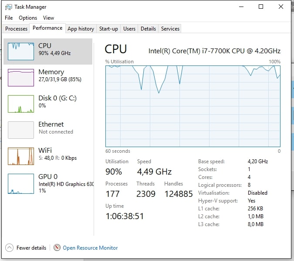Select the GPU 0 mini graph thumbnail
The image size is (294, 261).
[21, 184]
